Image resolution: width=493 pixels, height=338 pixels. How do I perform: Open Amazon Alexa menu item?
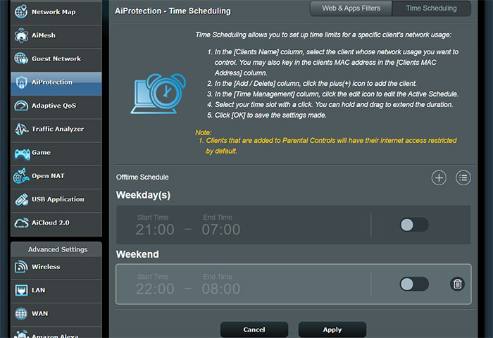56,333
